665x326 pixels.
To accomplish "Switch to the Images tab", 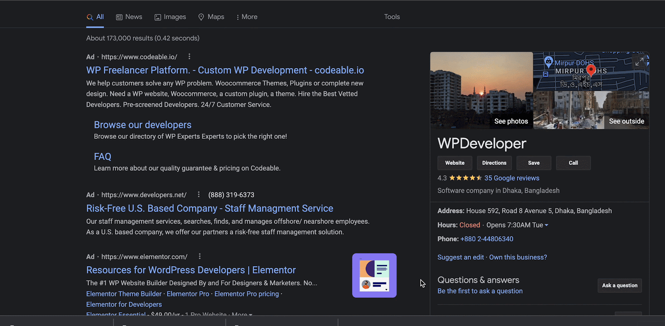I will pos(170,17).
